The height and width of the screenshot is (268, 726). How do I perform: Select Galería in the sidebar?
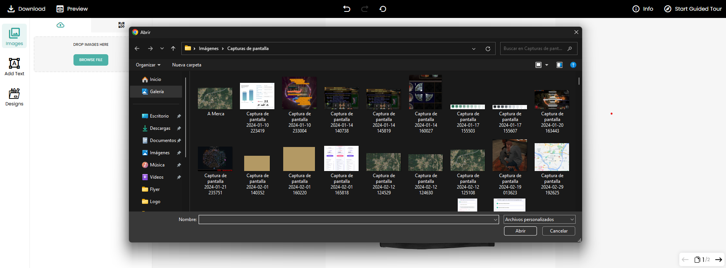(157, 92)
